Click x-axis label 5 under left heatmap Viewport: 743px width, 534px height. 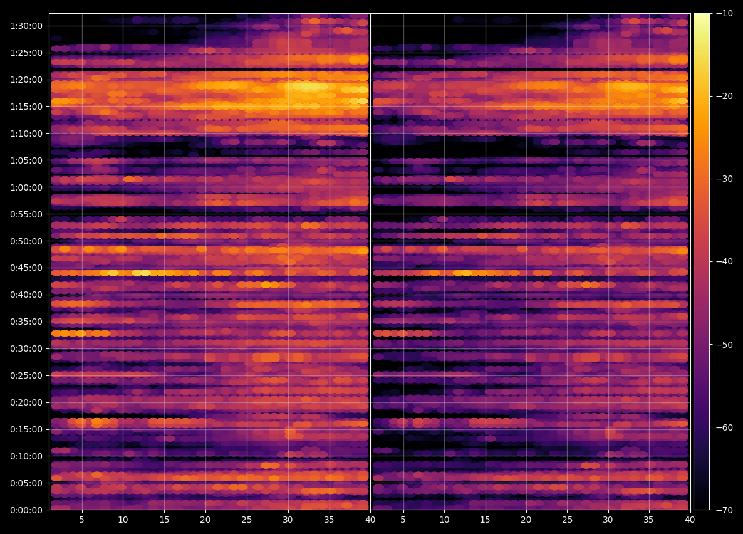[82, 520]
